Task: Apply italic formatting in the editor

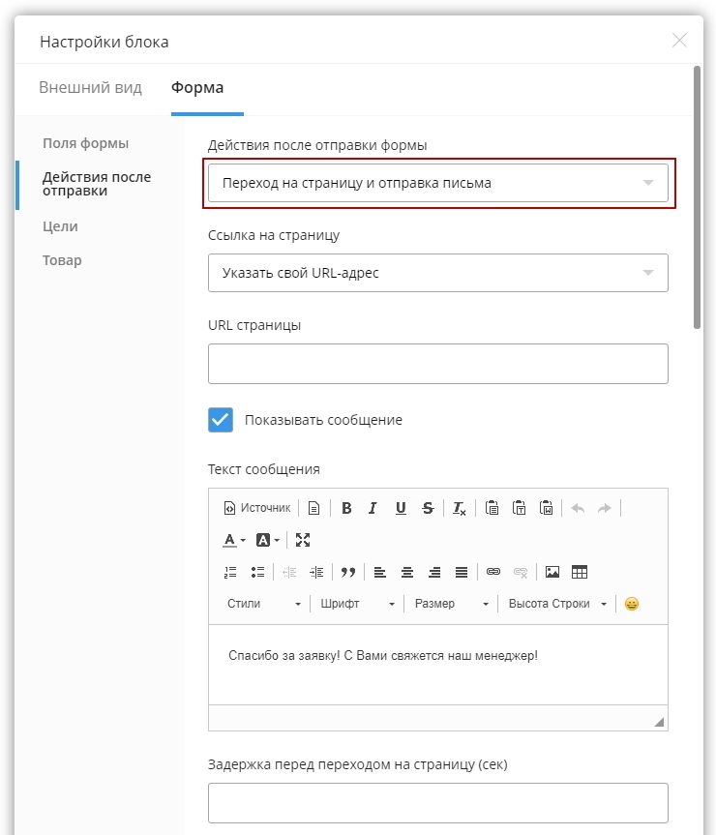Action: tap(373, 508)
